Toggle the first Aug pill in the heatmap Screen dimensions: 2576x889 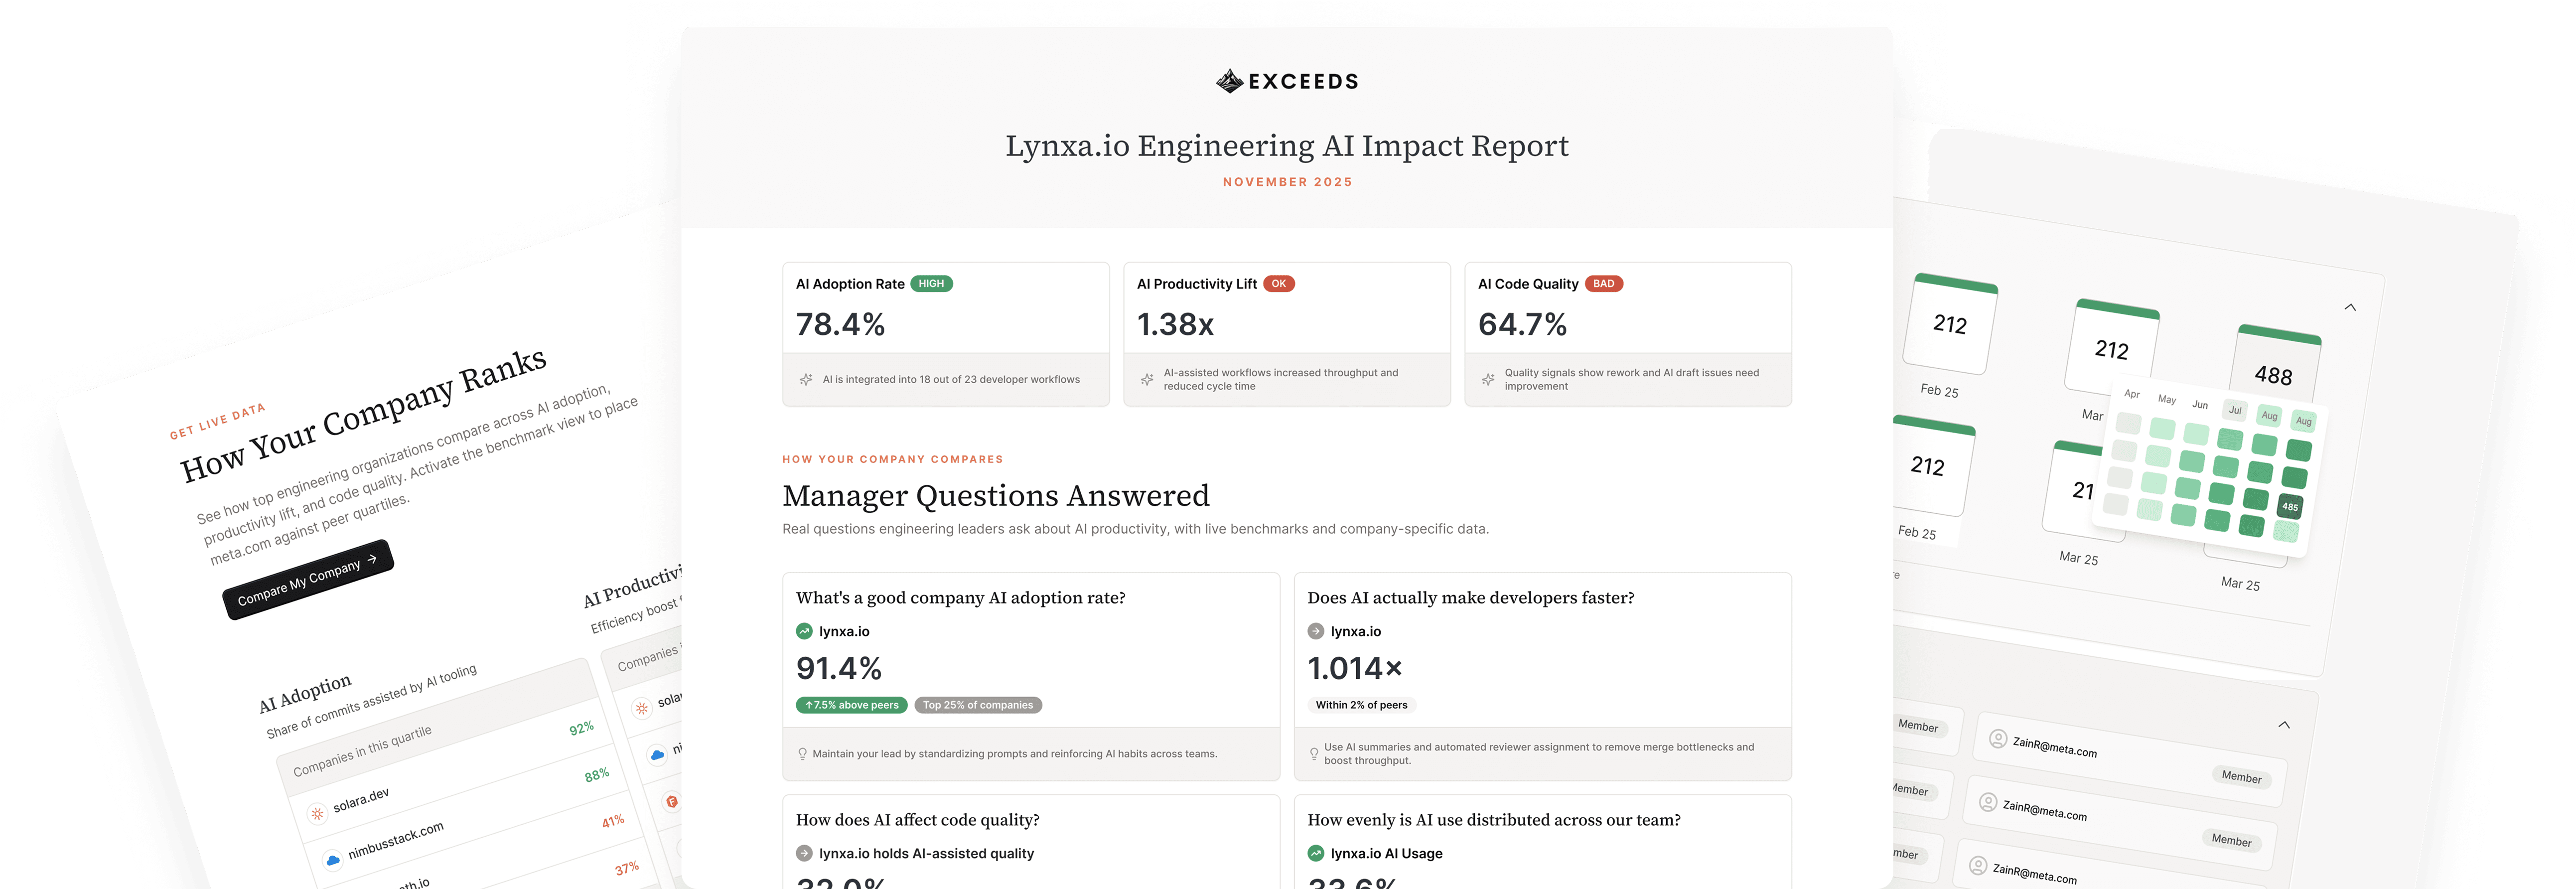(x=2270, y=416)
